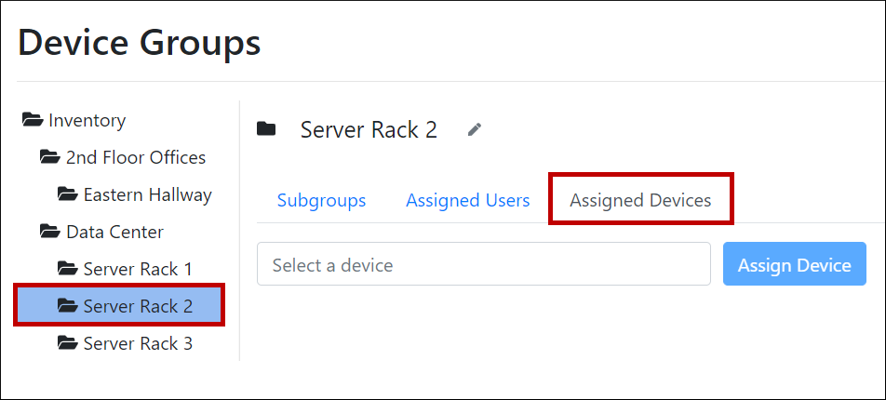The height and width of the screenshot is (400, 886).
Task: Open the Assigned Devices tab
Action: tap(640, 200)
